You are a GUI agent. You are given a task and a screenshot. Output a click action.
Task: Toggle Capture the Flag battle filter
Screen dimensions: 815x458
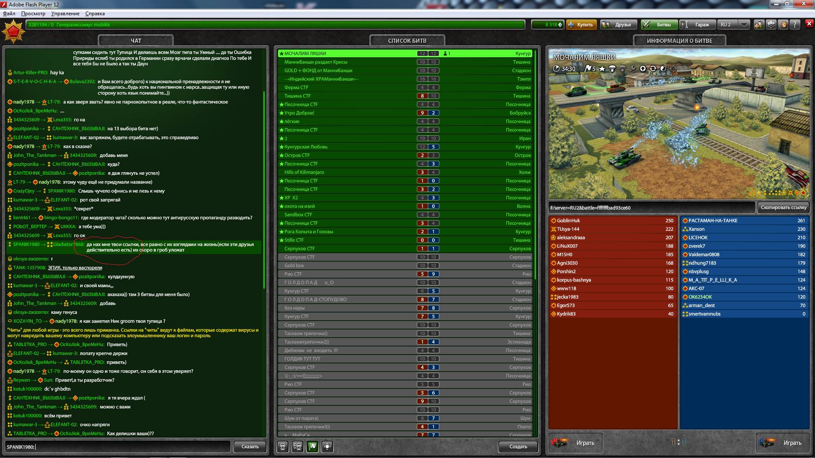click(x=312, y=446)
